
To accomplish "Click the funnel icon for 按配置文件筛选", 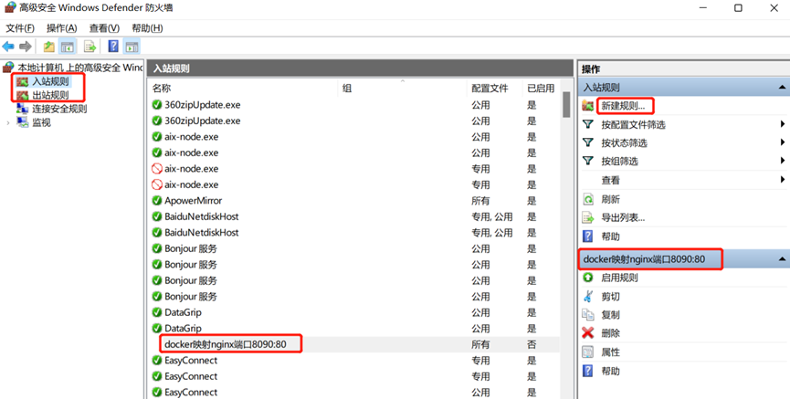I will click(x=588, y=124).
